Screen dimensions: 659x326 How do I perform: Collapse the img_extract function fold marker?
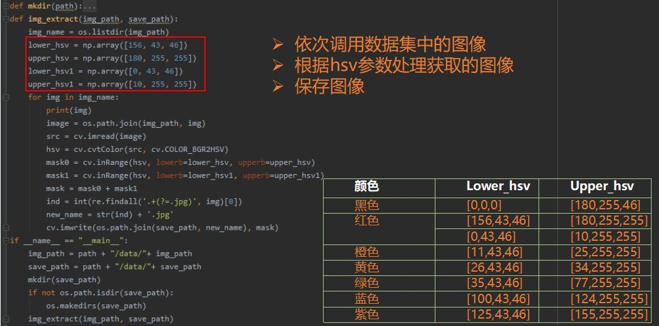click(x=6, y=19)
